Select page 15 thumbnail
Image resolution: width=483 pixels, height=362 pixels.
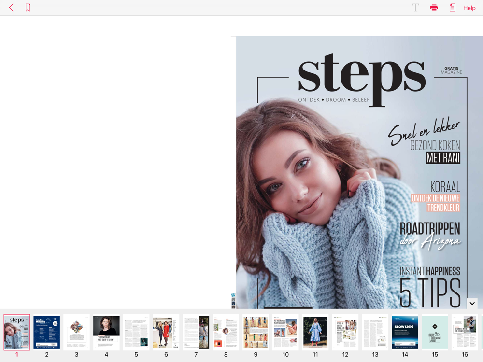click(x=435, y=332)
